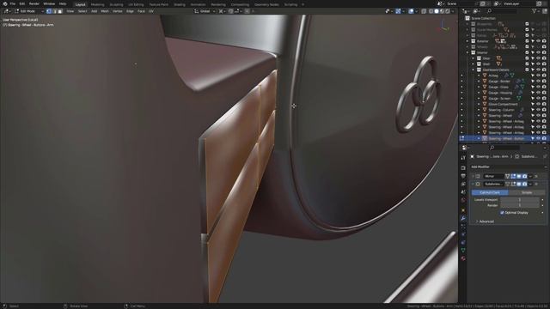
Task: Open the File menu
Action: point(13,3)
